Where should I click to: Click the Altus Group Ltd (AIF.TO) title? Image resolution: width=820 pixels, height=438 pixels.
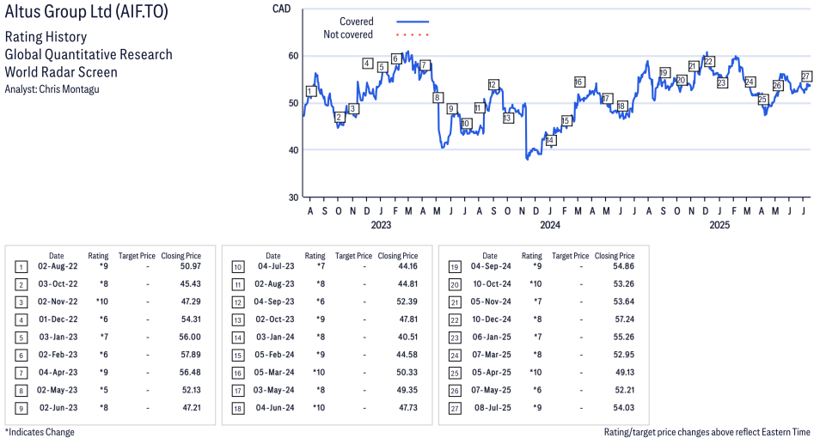[86, 11]
